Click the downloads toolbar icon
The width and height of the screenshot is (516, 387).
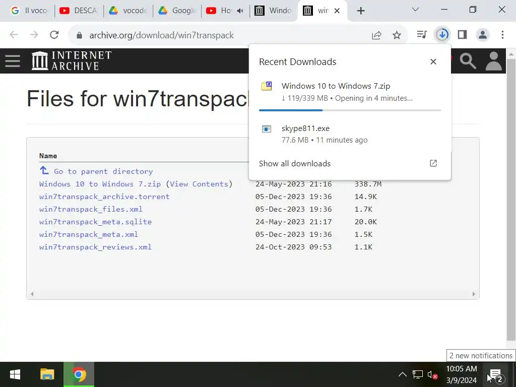pos(442,34)
